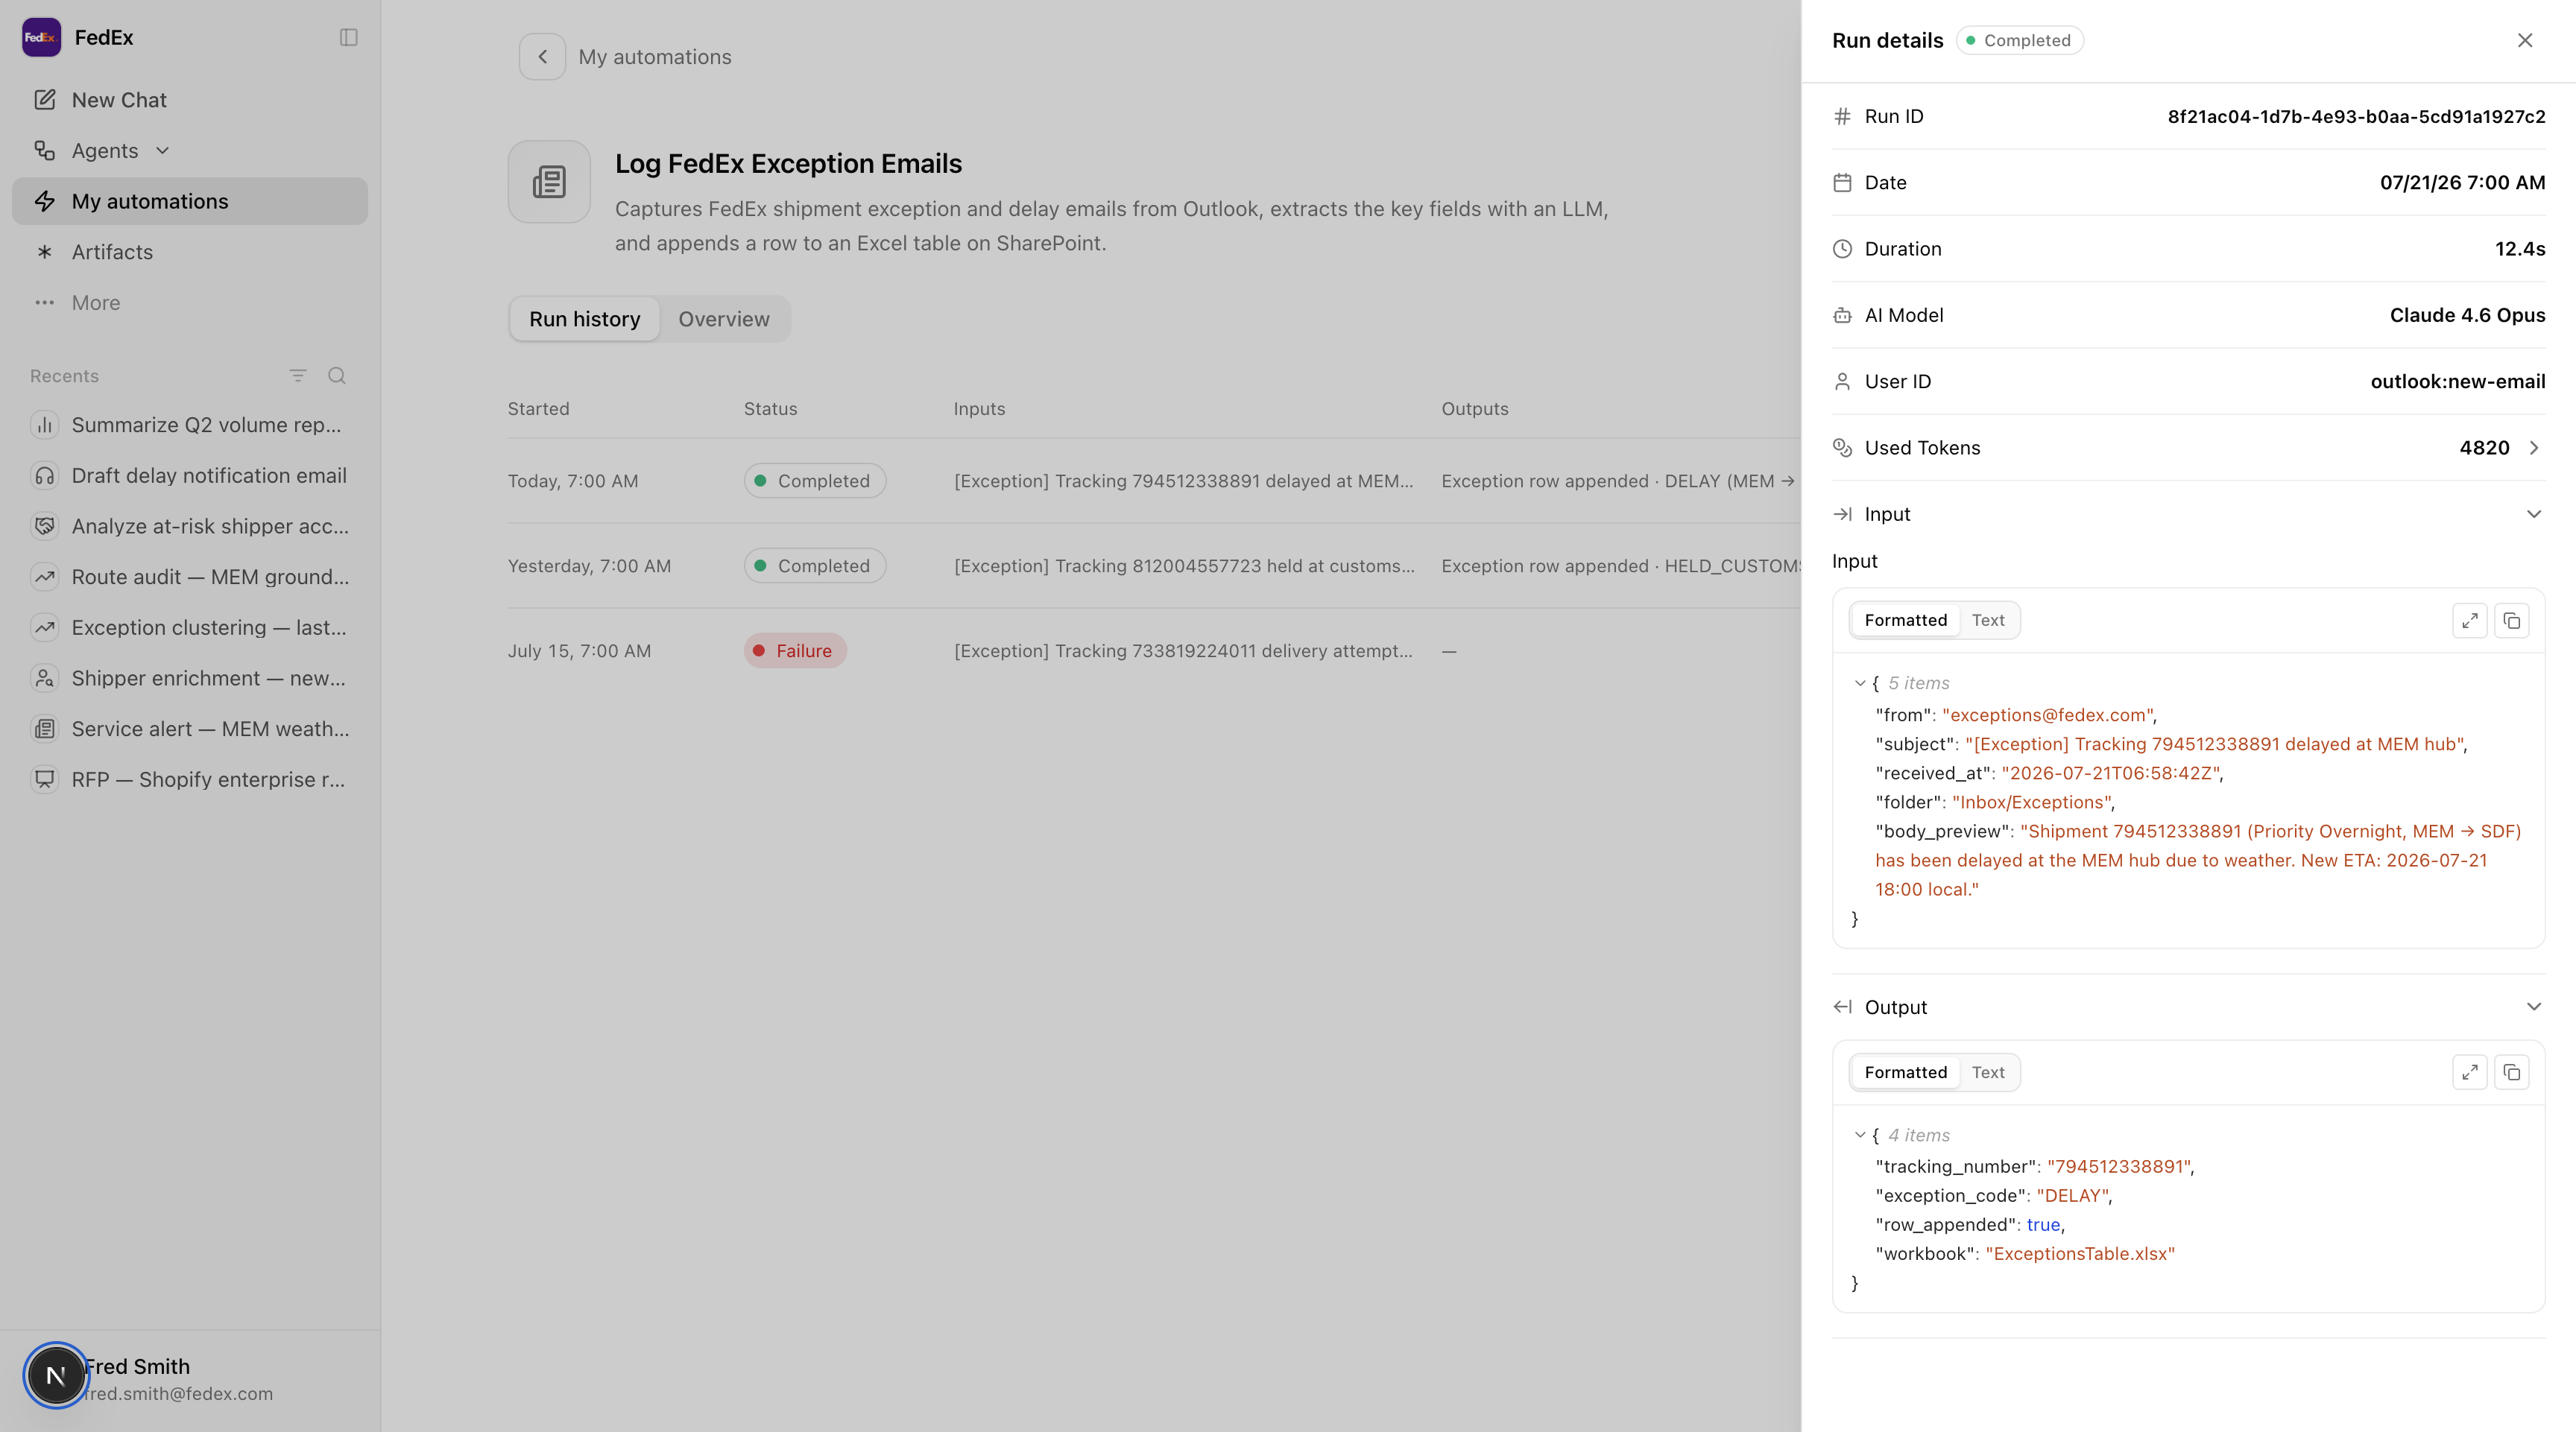Click the chart icon beside Summarize Q2 volume
Screen dimensions: 2576x1432
(44, 425)
